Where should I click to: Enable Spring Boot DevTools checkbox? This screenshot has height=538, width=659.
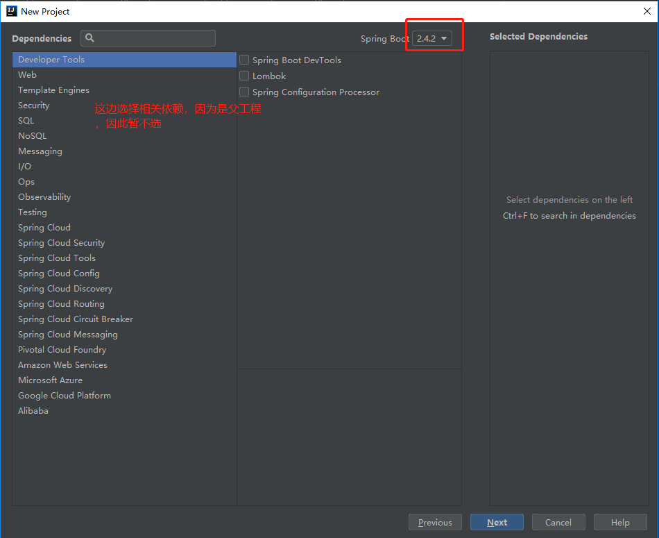[244, 60]
